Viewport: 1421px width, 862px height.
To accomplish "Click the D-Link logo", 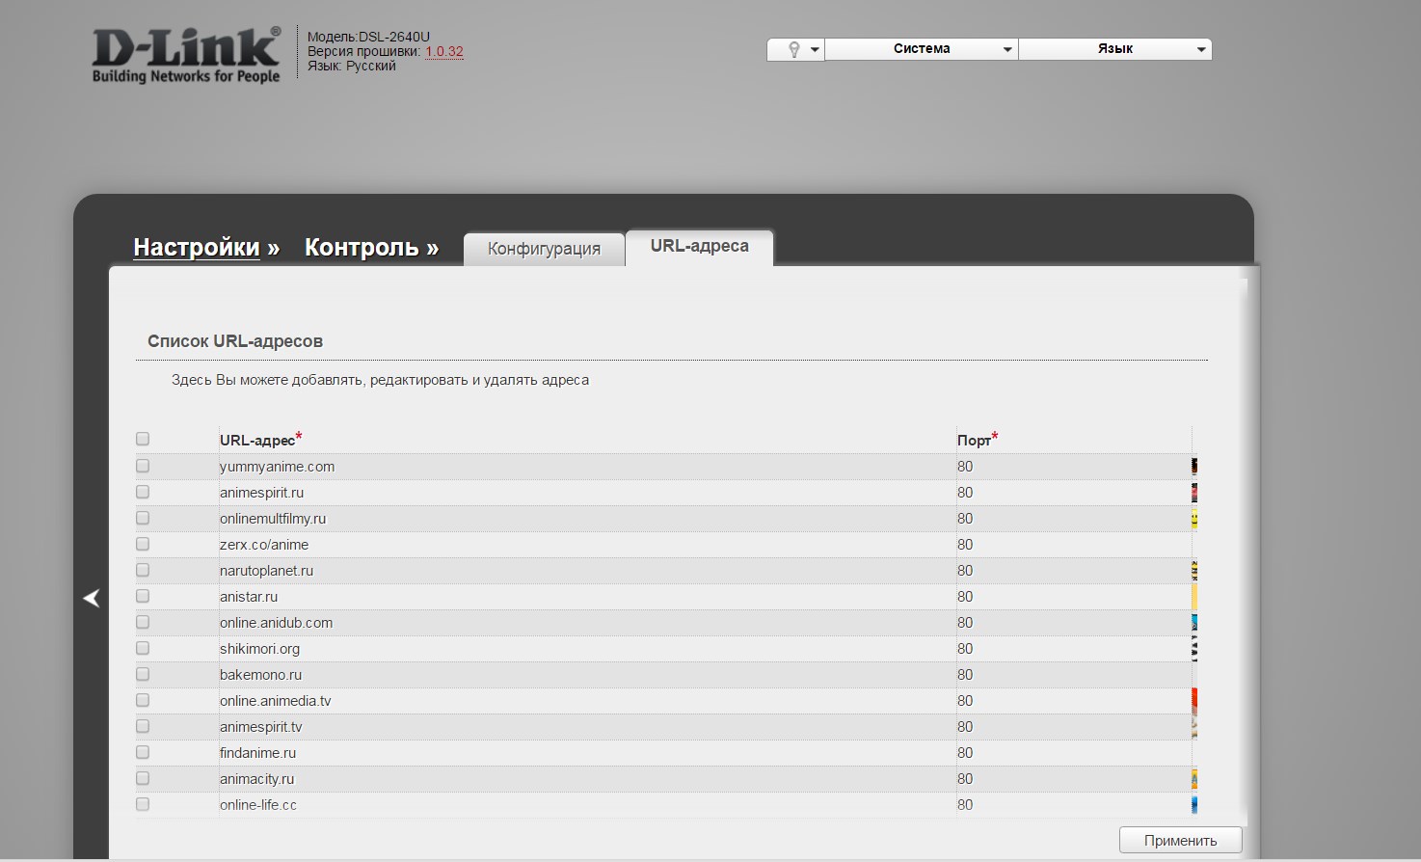I will click(x=186, y=55).
